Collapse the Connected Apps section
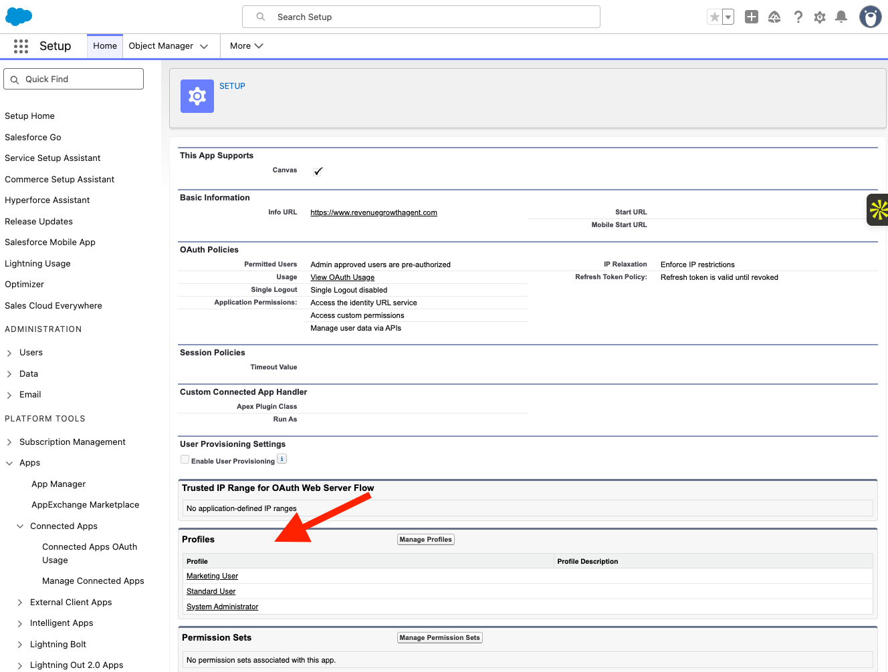The image size is (888, 672). coord(20,526)
